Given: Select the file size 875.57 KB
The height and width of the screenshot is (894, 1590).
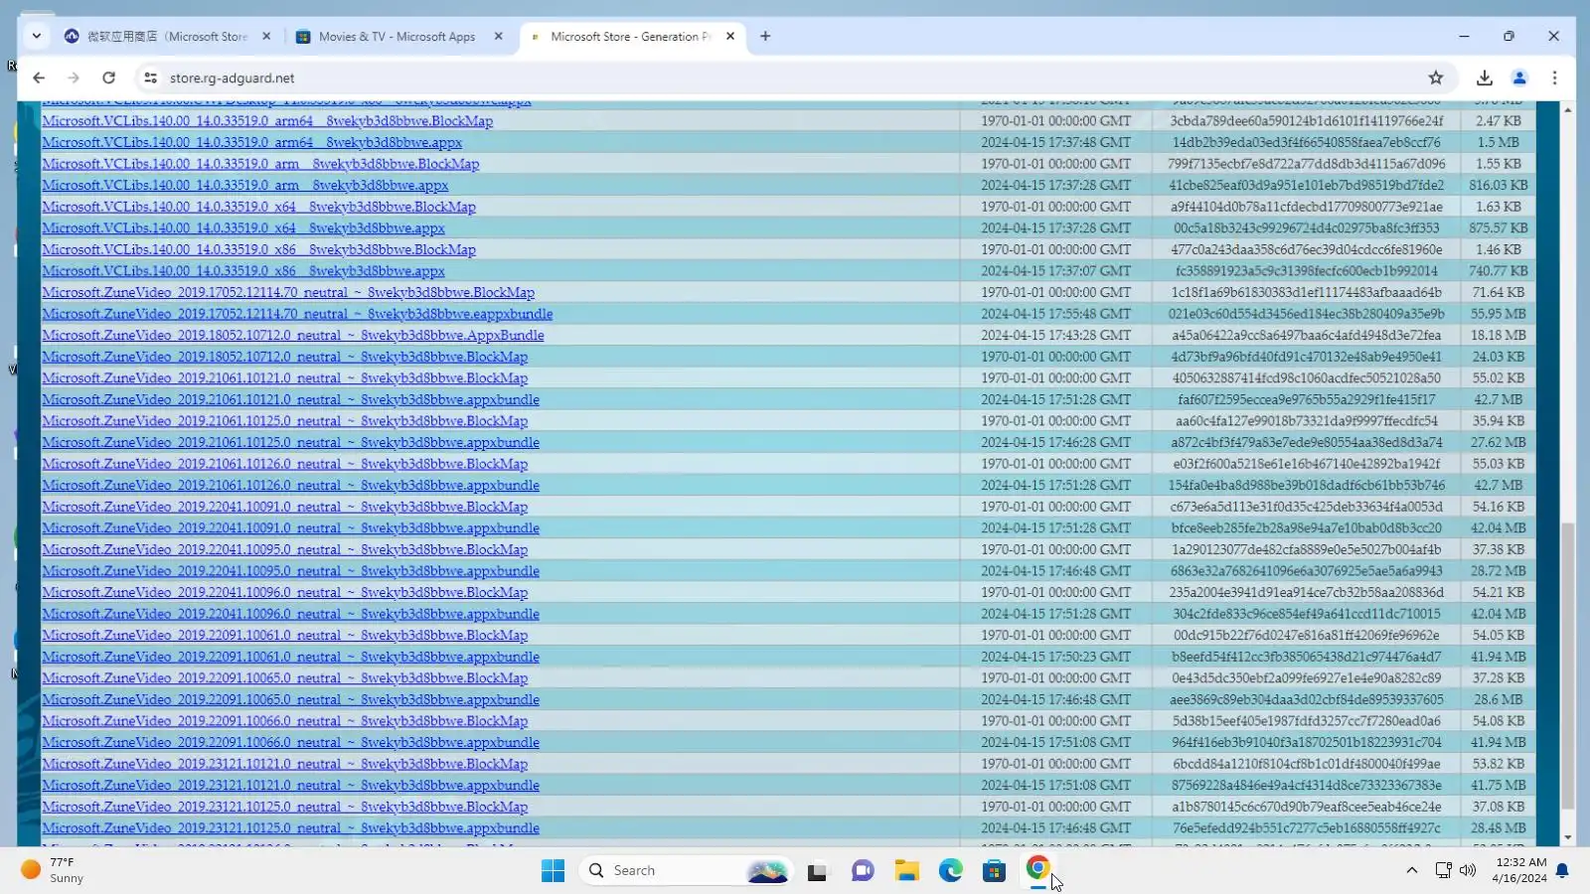Looking at the screenshot, I should 1498,228.
